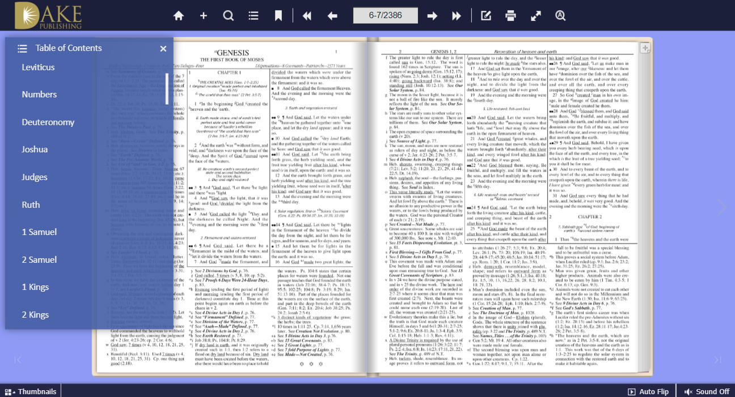Navigate to Judges chapter

click(x=35, y=177)
